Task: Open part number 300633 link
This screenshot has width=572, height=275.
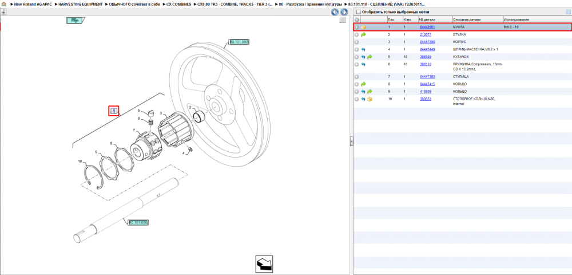Action: [x=426, y=99]
